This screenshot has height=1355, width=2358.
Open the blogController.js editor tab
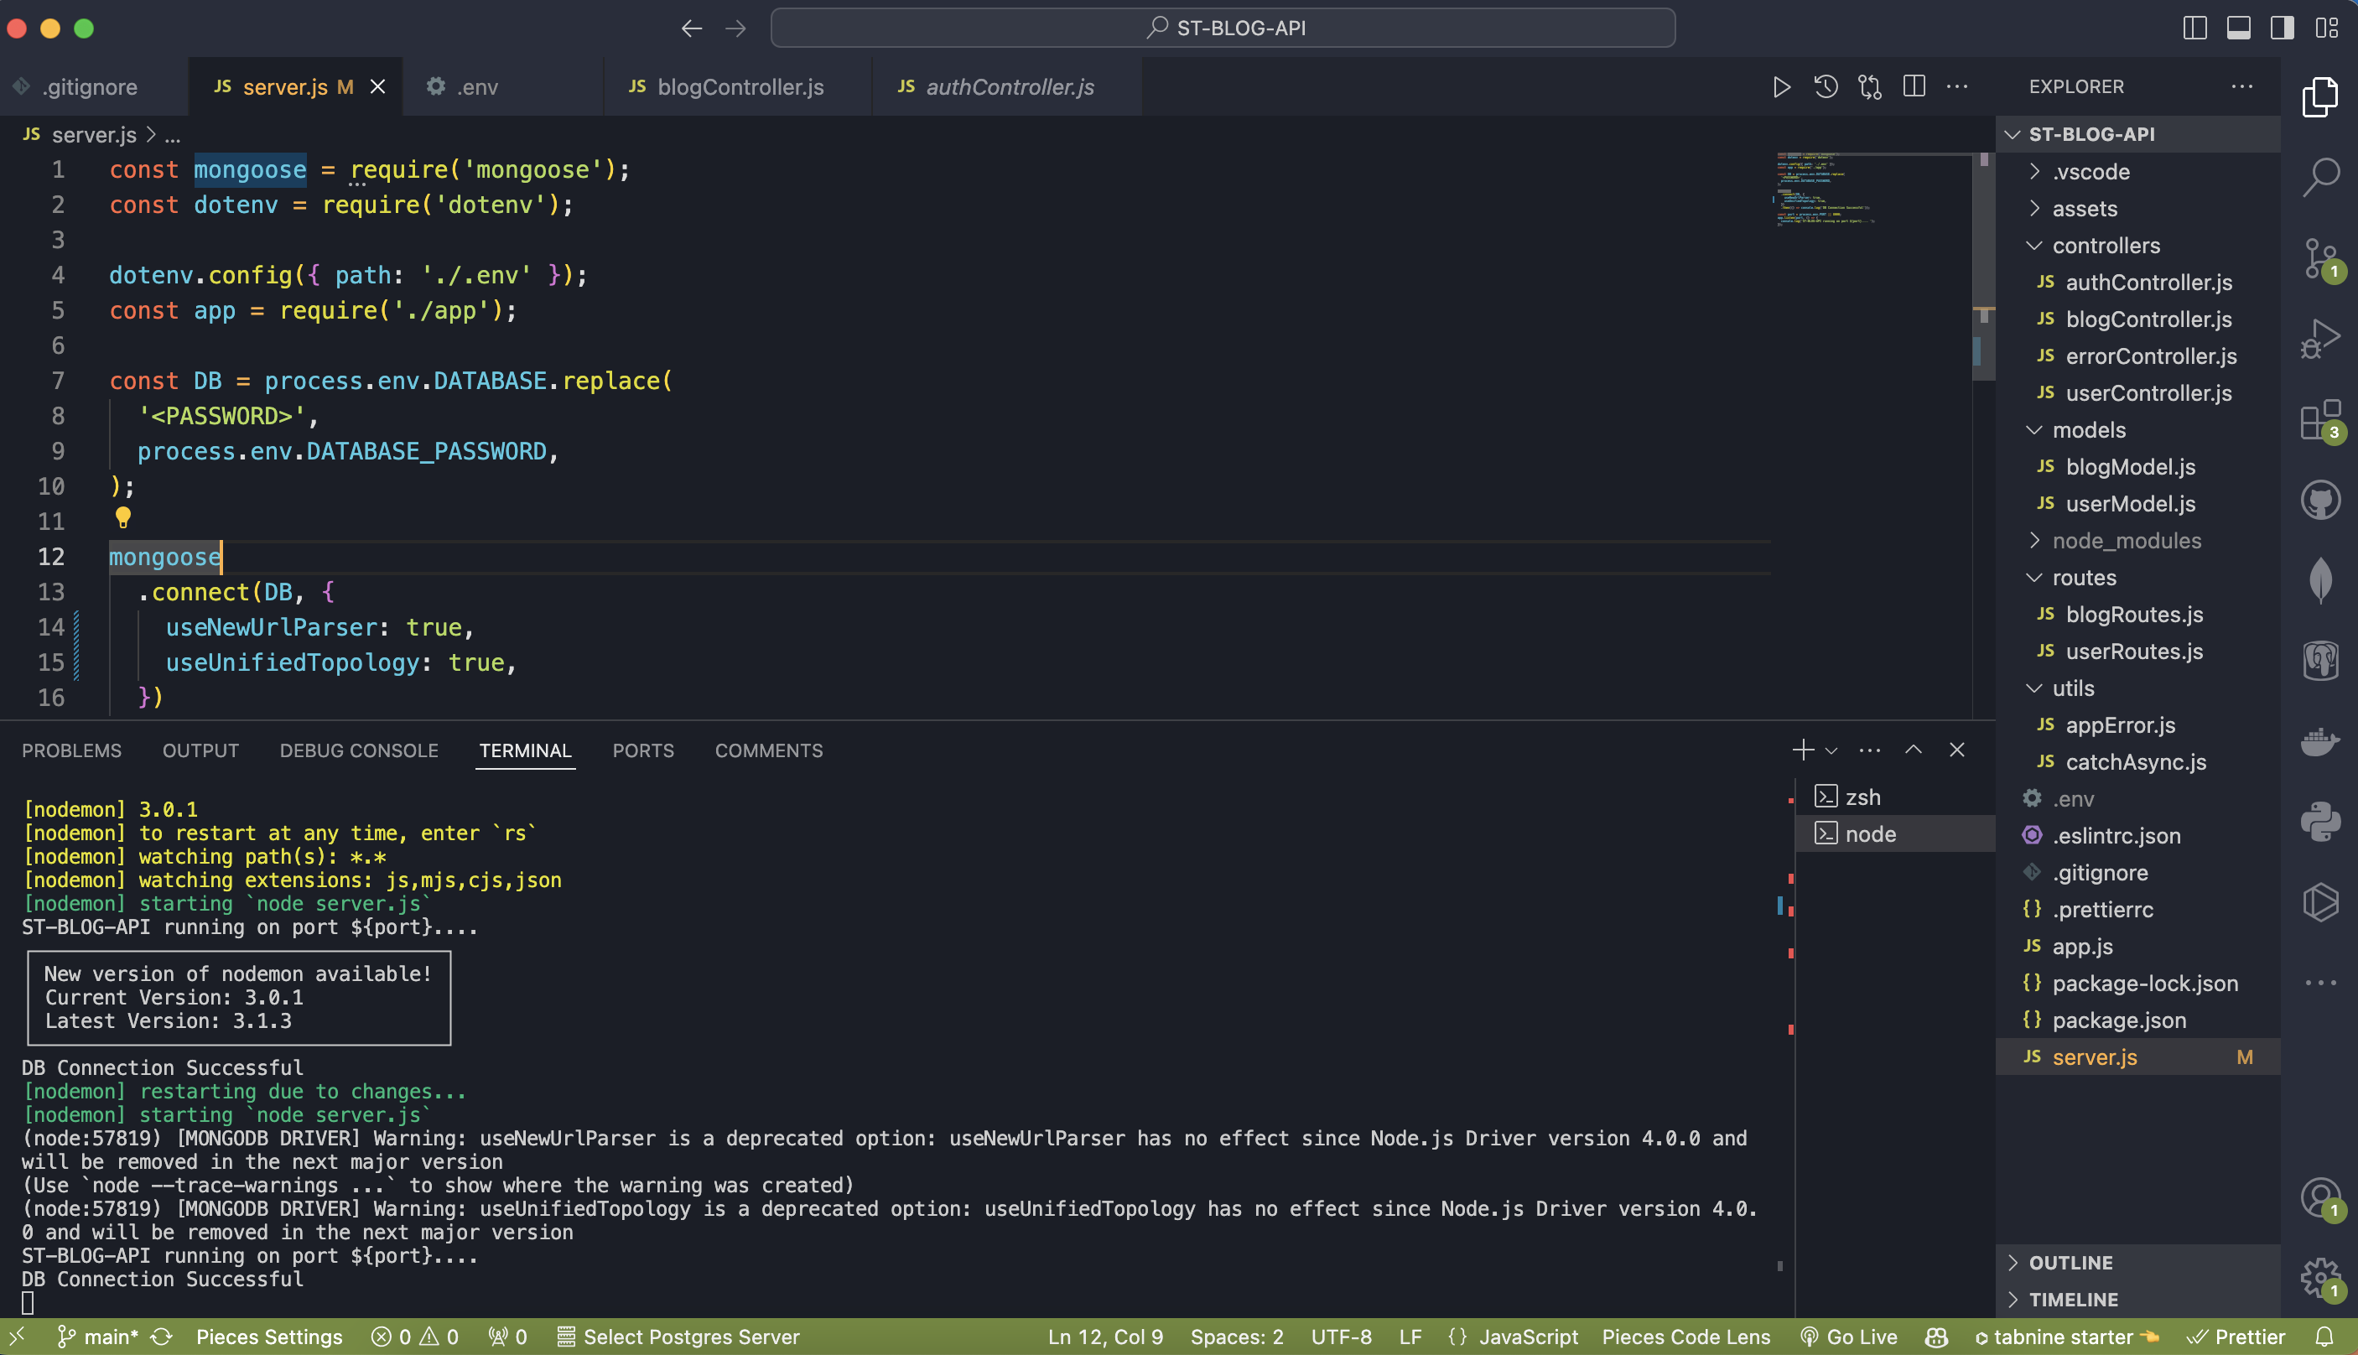740,86
